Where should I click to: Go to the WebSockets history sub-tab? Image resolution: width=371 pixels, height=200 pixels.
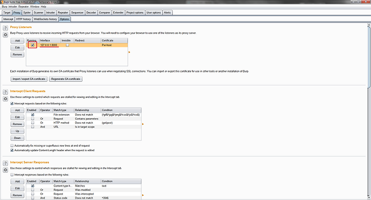click(x=45, y=19)
